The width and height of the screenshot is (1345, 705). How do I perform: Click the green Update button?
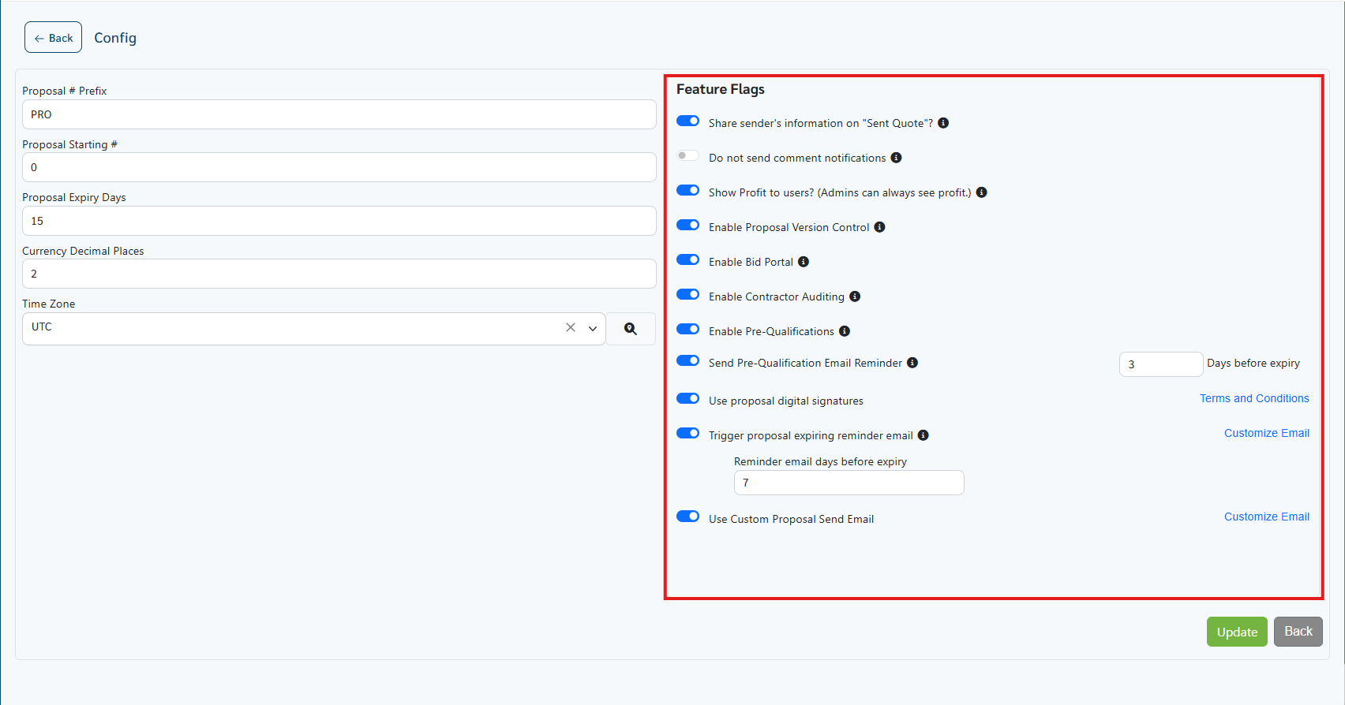pyautogui.click(x=1236, y=632)
